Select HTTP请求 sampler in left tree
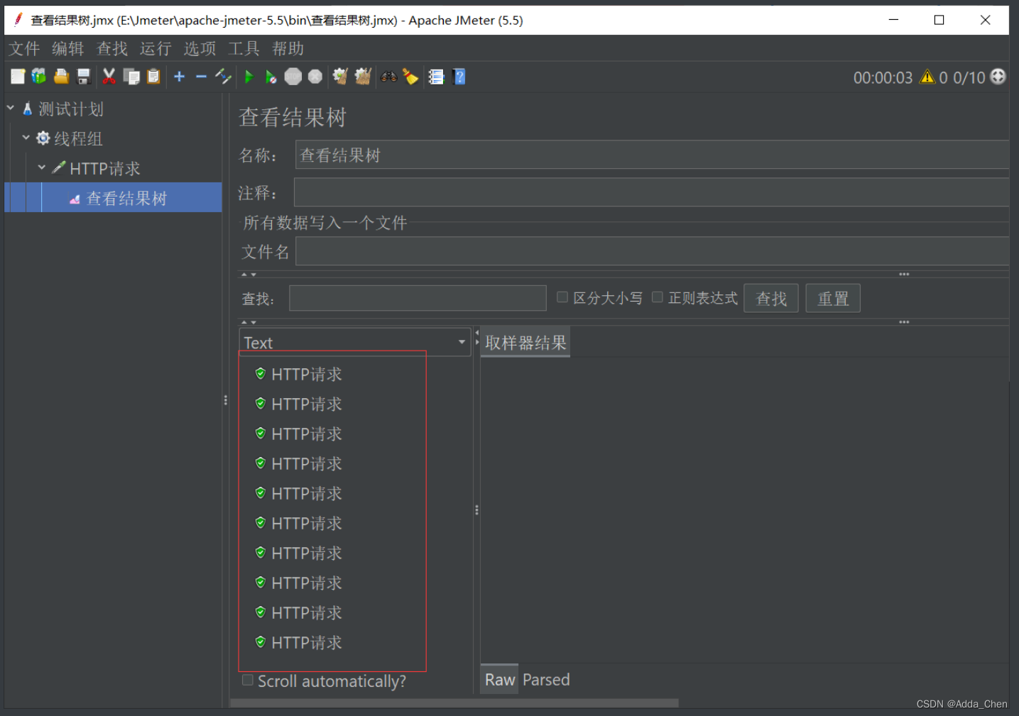The width and height of the screenshot is (1019, 716). [105, 168]
